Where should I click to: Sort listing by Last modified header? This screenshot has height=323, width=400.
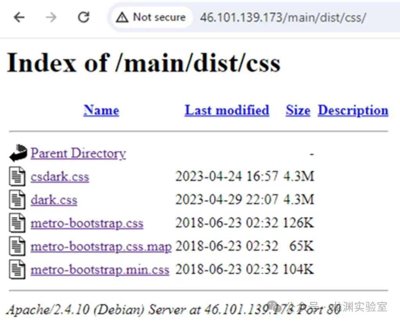coord(227,110)
